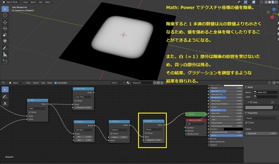Screen dimensions: 279x164
Task: Switch to rendered viewport shading
Action: click(x=276, y=2)
